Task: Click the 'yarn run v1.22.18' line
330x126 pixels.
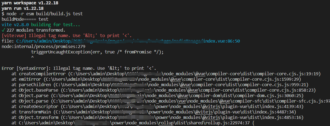Action: click(22, 8)
